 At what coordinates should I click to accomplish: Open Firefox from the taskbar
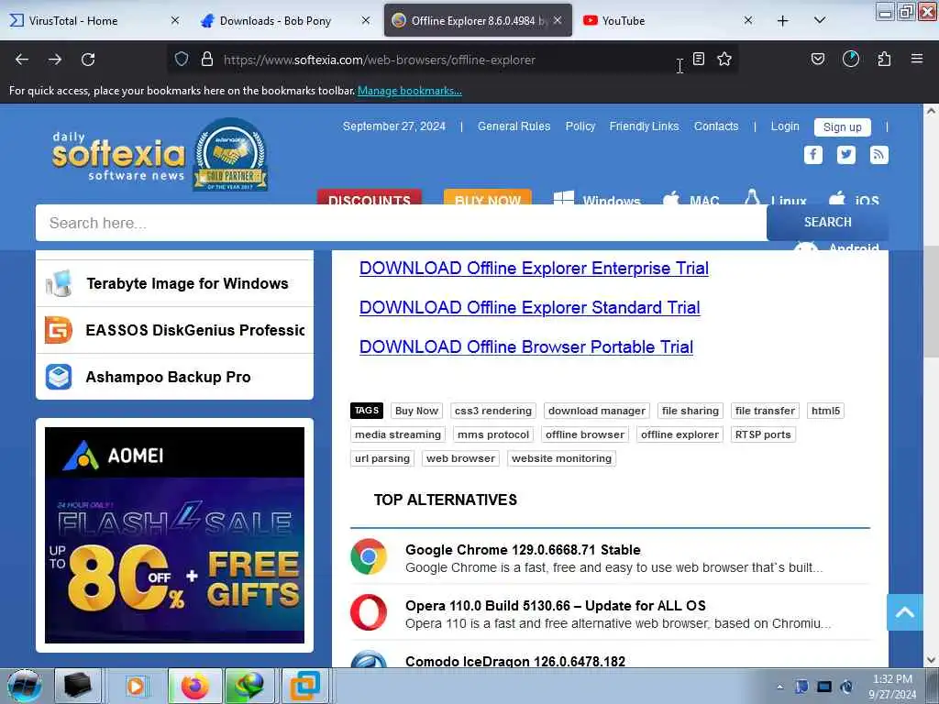click(x=195, y=686)
